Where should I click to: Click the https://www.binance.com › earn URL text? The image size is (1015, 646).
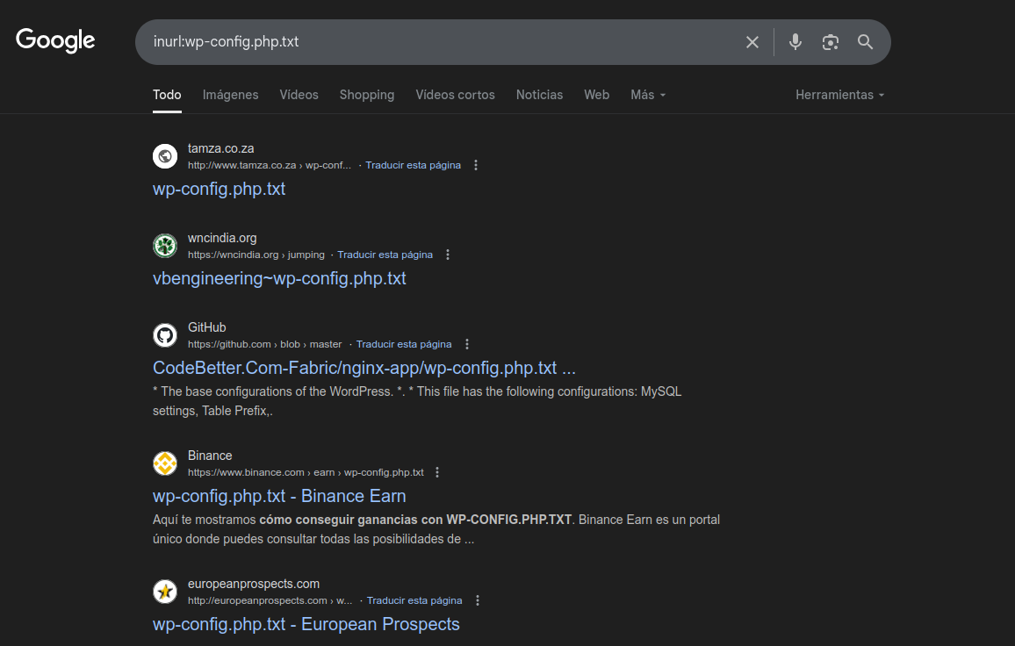(x=306, y=472)
